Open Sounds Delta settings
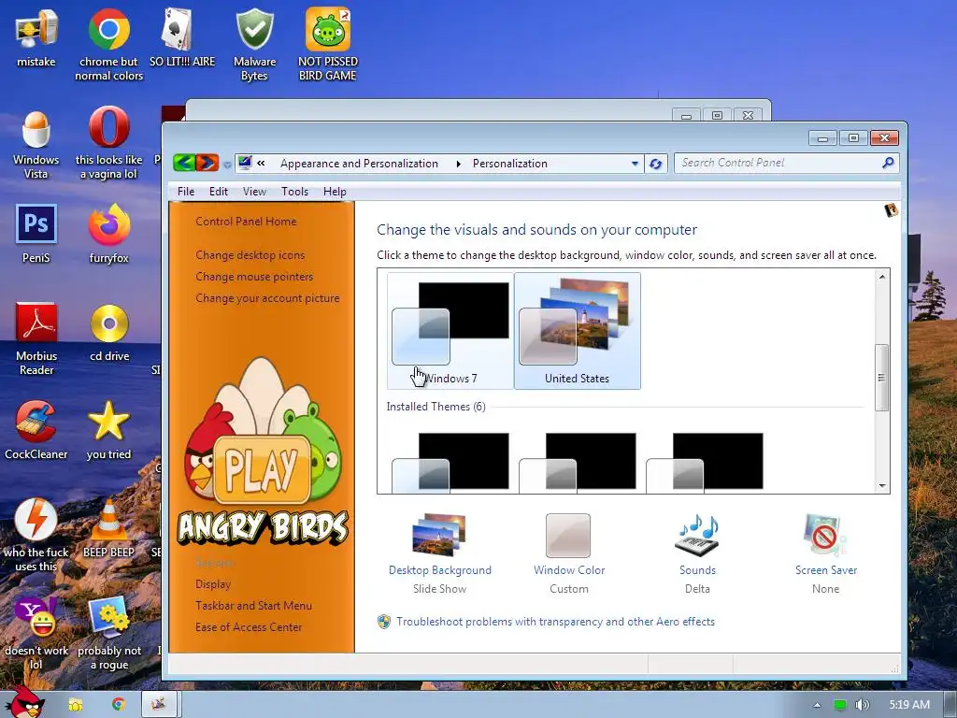The image size is (957, 718). (697, 554)
